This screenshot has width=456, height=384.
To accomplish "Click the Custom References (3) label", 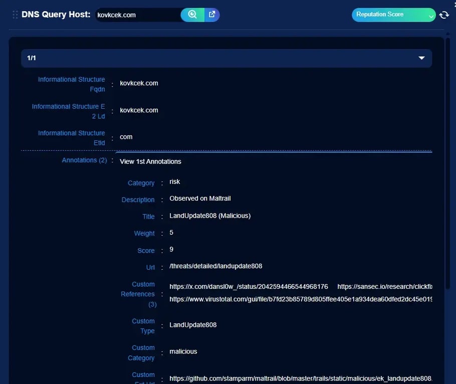I will (x=138, y=294).
